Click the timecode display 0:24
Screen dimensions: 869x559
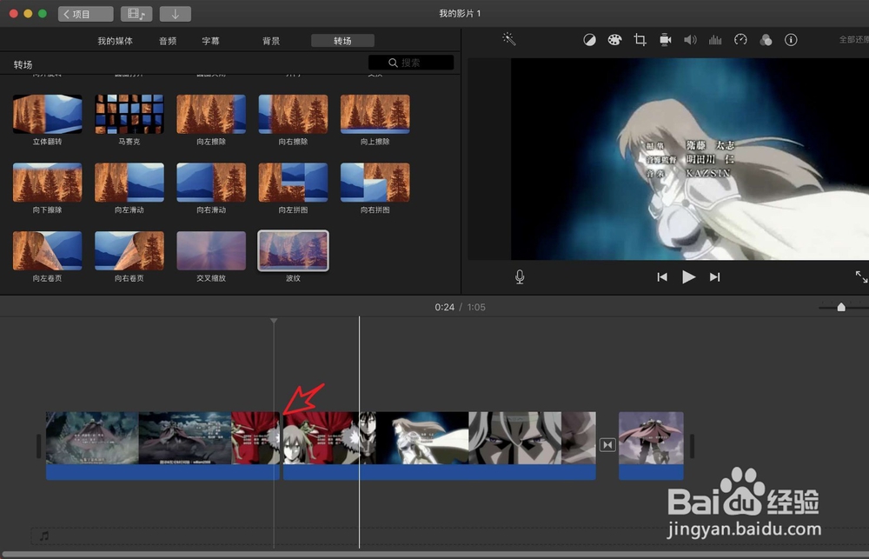pos(444,307)
